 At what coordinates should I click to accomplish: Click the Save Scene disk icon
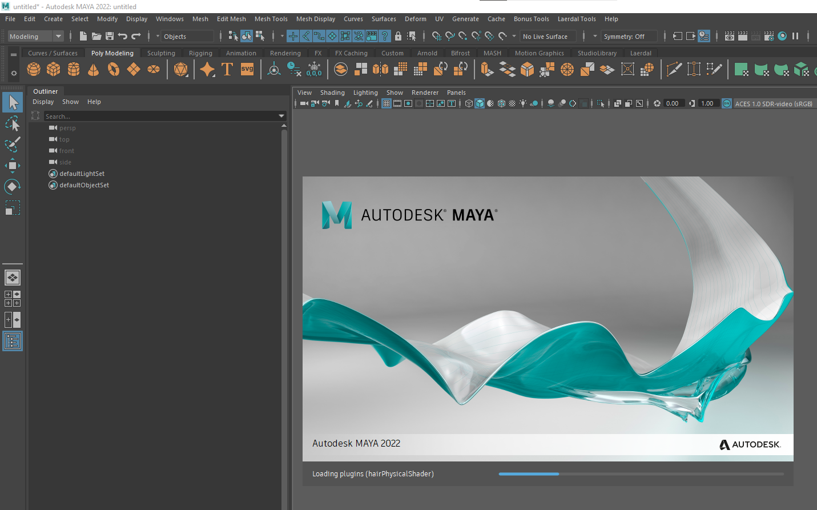(x=110, y=36)
